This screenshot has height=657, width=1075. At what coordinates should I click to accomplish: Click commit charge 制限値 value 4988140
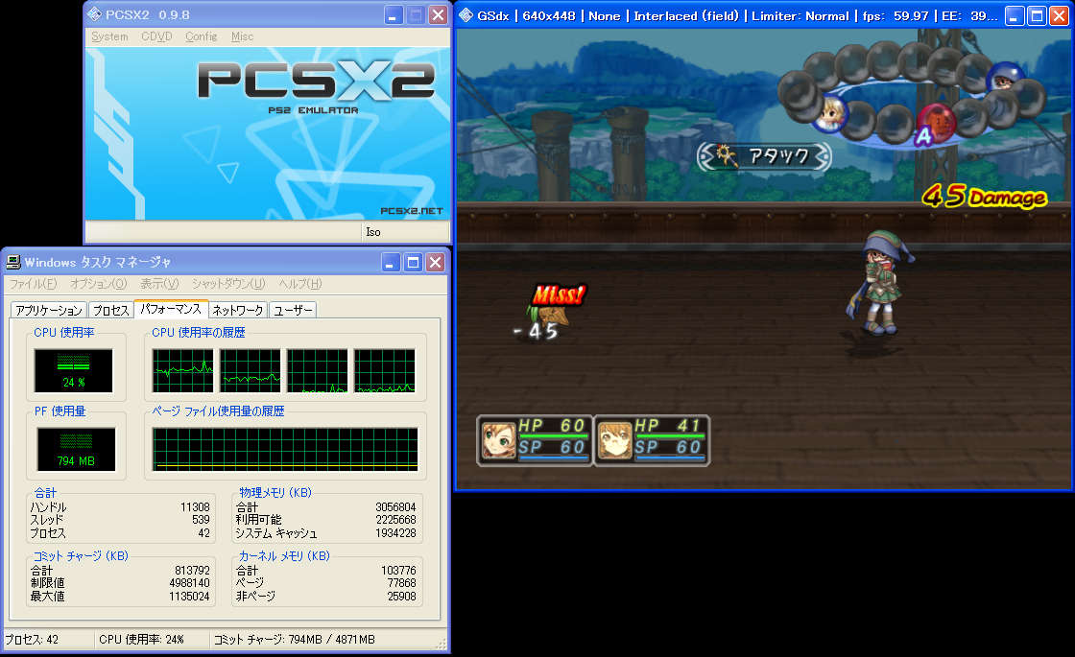[x=189, y=583]
